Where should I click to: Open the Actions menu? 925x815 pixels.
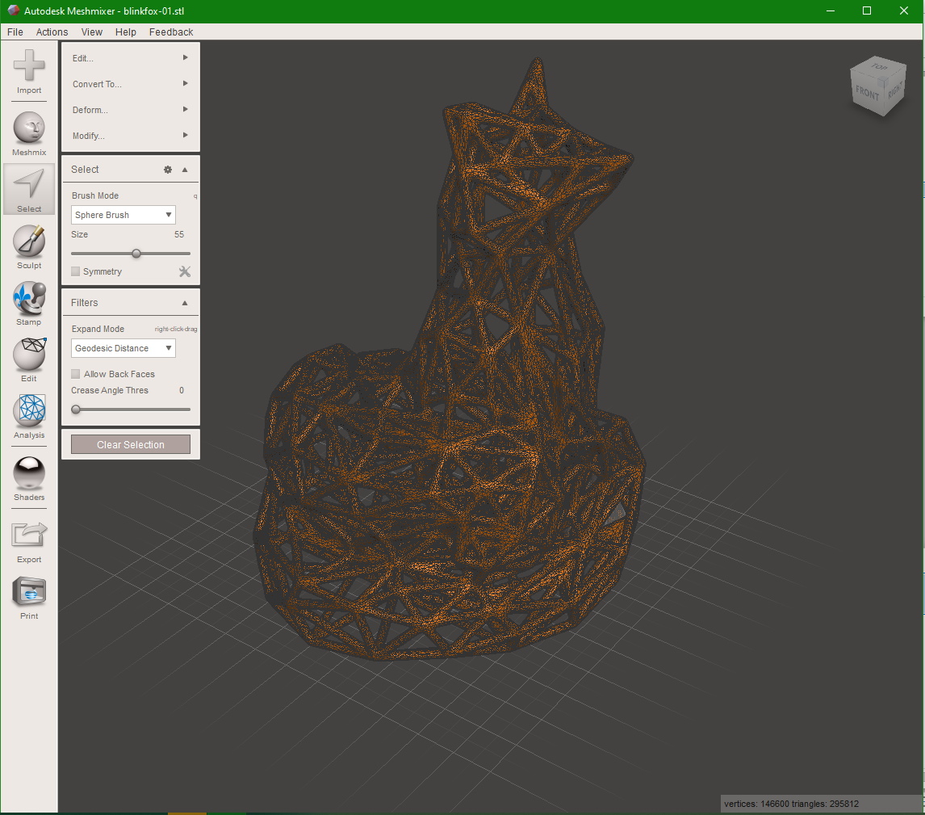[x=52, y=32]
